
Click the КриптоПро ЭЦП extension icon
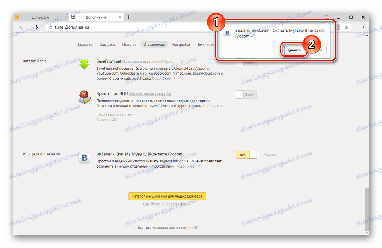tap(84, 97)
